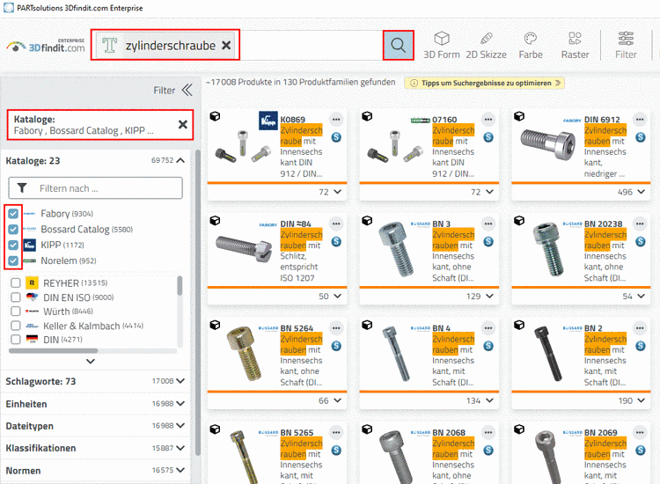Uncheck the Fabory catalog checkbox
Image resolution: width=660 pixels, height=484 pixels.
pos(13,213)
